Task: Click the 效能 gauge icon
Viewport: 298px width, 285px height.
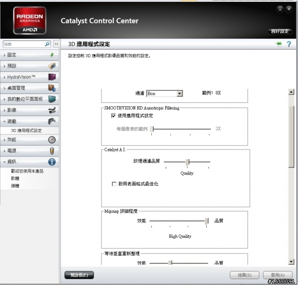Action: click(x=52, y=140)
